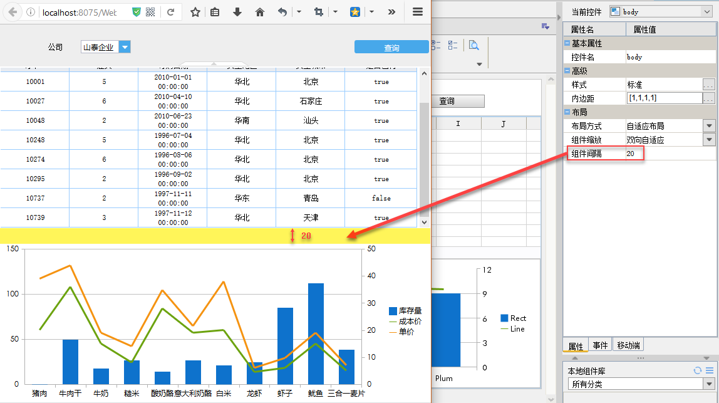Collapse the right properties panel arrow

tap(559, 18)
